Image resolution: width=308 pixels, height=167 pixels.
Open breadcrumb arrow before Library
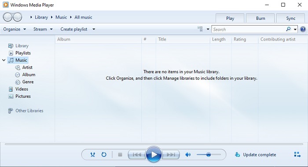click(31, 17)
